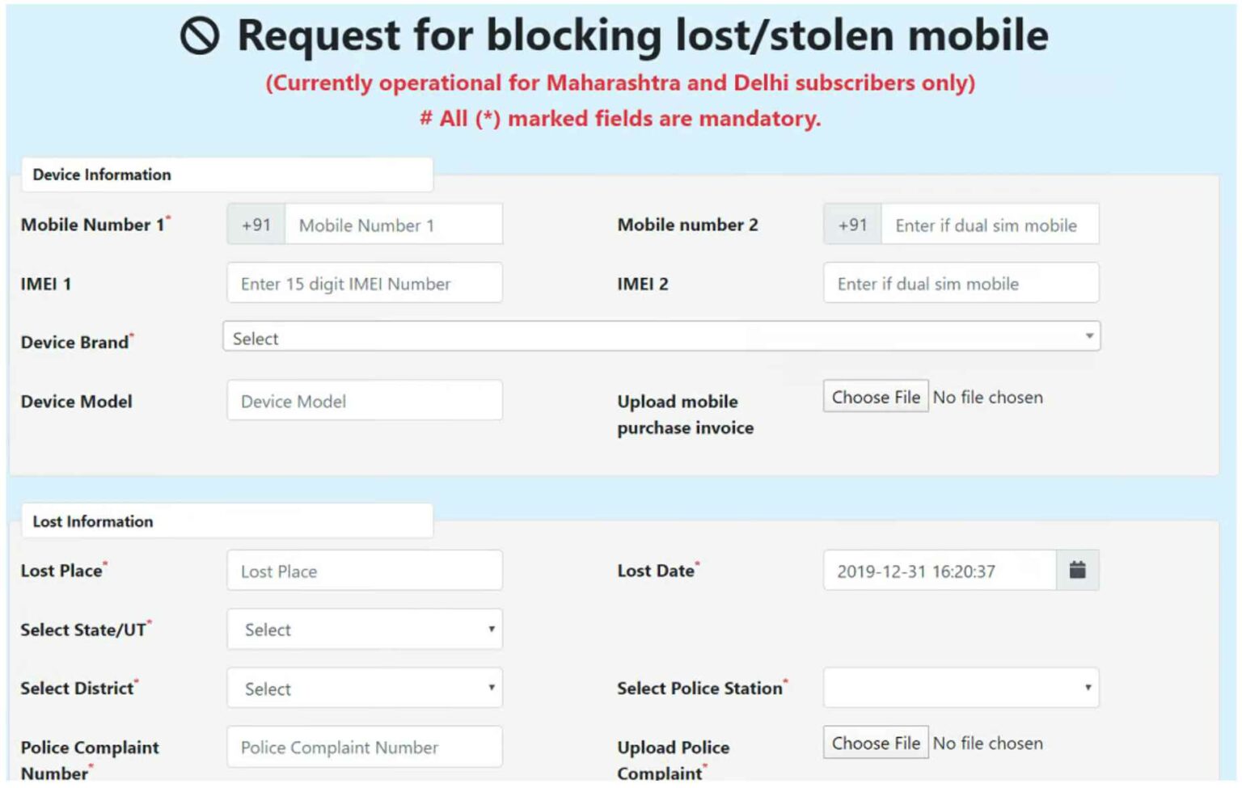1242x788 pixels.
Task: Click the Lost Date datetime field
Action: [939, 571]
